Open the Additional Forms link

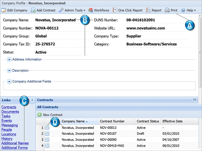click(14, 148)
